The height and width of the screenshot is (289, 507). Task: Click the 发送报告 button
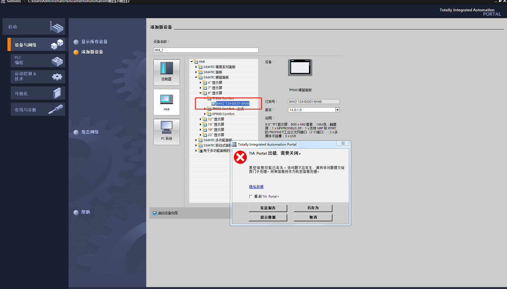click(x=268, y=208)
